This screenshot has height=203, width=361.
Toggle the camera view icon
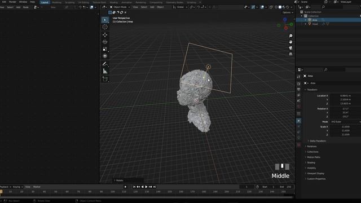(x=290, y=48)
